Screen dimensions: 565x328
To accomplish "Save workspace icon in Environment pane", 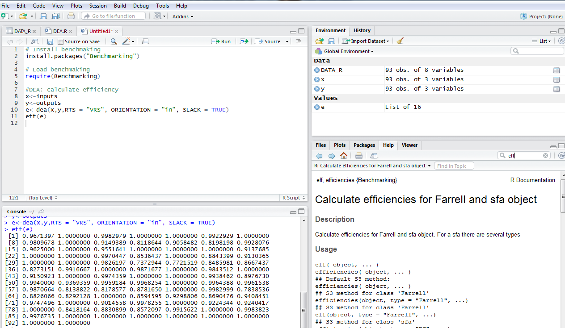I will [x=331, y=41].
